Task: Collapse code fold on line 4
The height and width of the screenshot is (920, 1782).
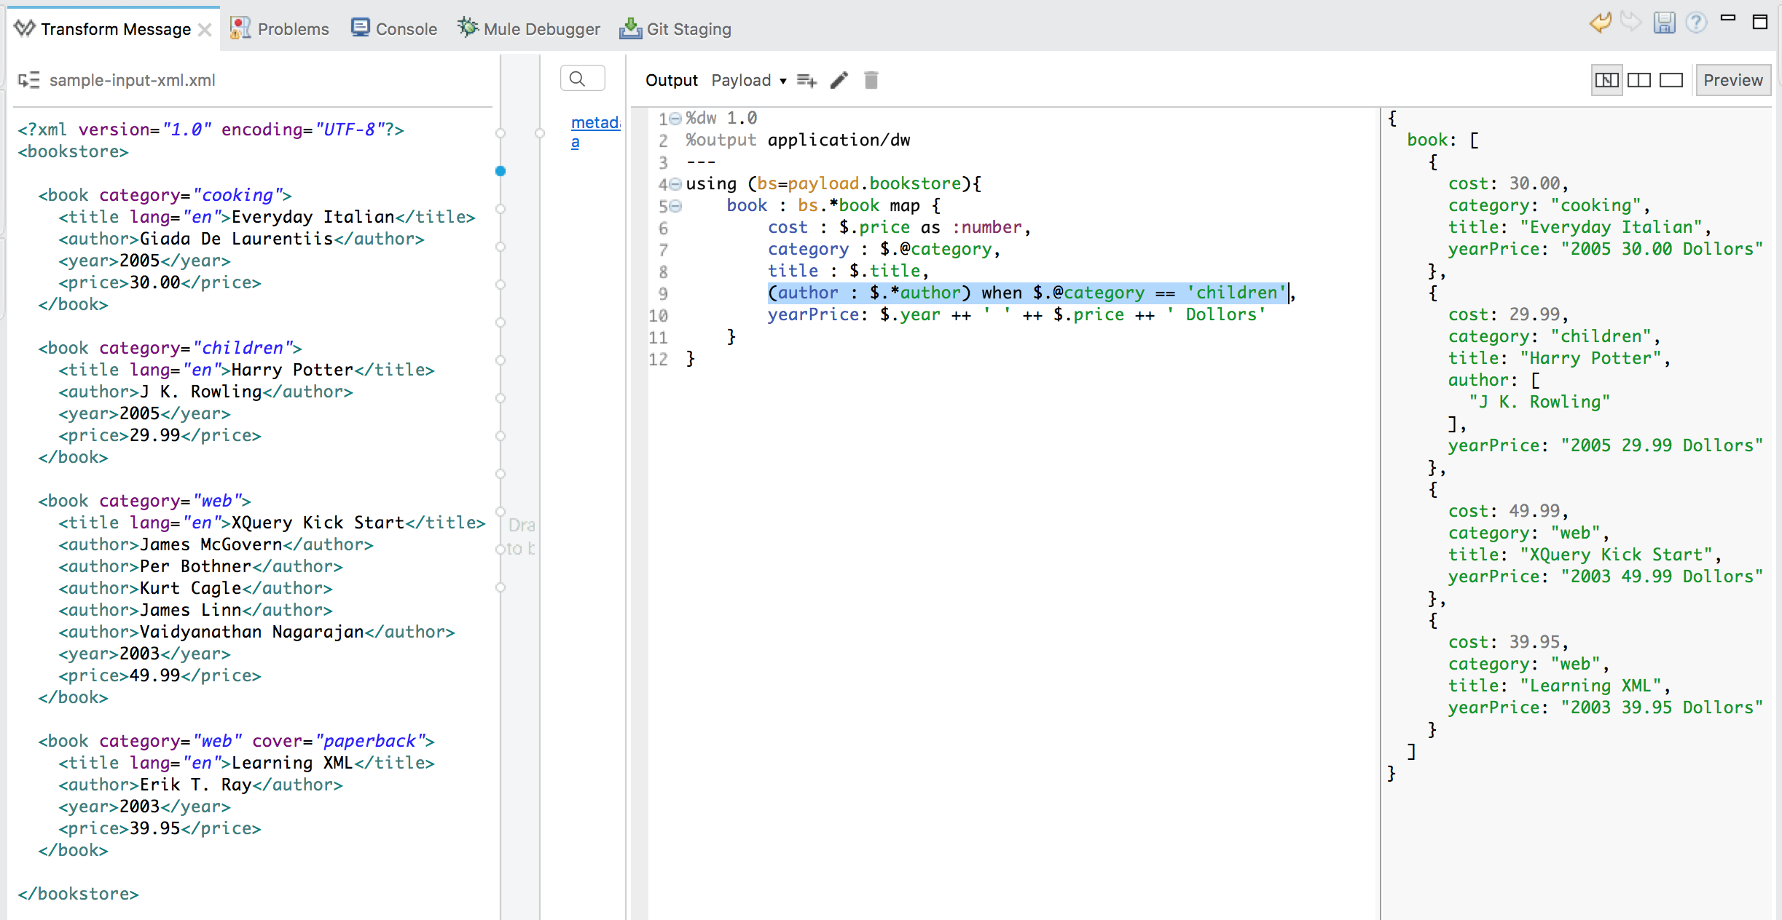Action: (675, 184)
